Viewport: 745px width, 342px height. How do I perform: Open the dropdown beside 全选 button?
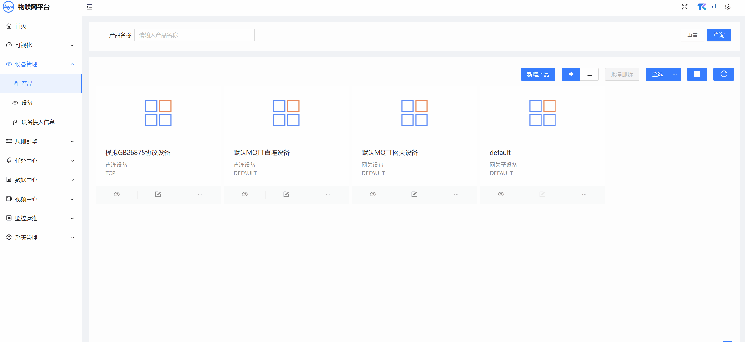coord(675,74)
